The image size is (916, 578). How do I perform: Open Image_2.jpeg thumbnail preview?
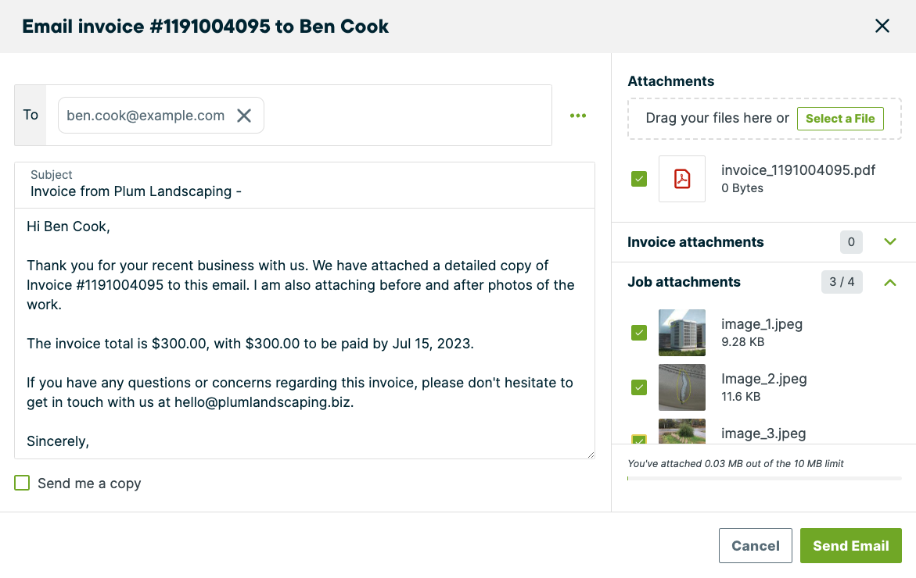(x=682, y=387)
